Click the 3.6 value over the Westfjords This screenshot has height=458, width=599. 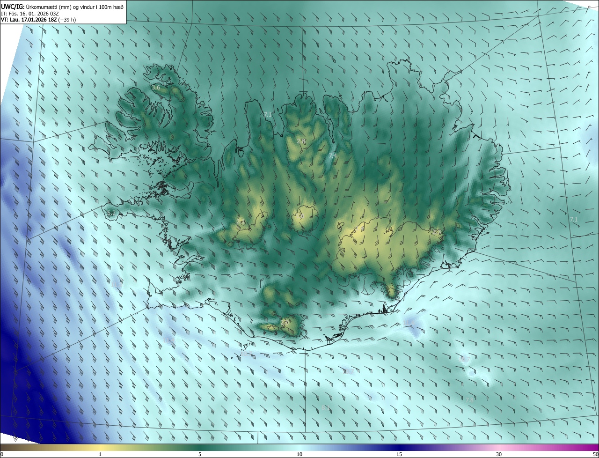click(156, 88)
